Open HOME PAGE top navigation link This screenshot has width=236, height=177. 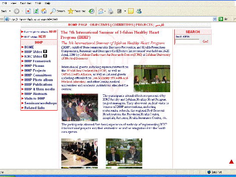tap(77, 25)
